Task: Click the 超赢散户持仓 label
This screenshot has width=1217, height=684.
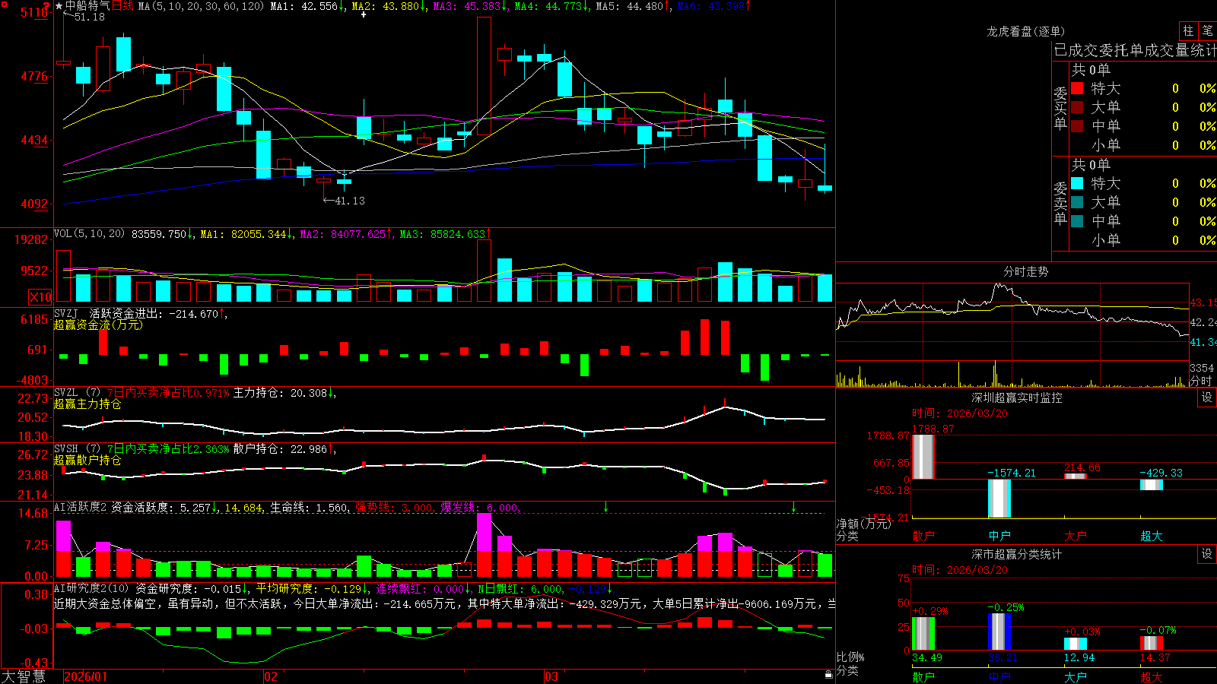Action: point(87,460)
